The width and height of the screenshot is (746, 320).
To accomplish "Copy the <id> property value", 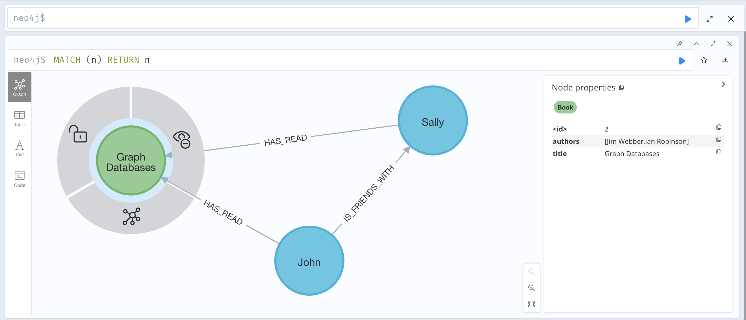I will click(x=719, y=127).
